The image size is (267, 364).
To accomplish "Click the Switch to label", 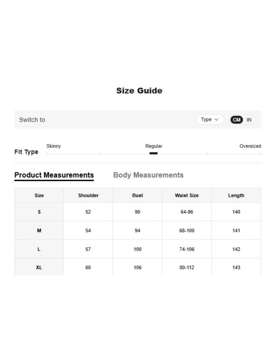I will pos(32,120).
